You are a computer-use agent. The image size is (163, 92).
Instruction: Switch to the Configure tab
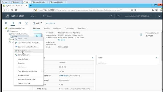click(x=57, y=28)
